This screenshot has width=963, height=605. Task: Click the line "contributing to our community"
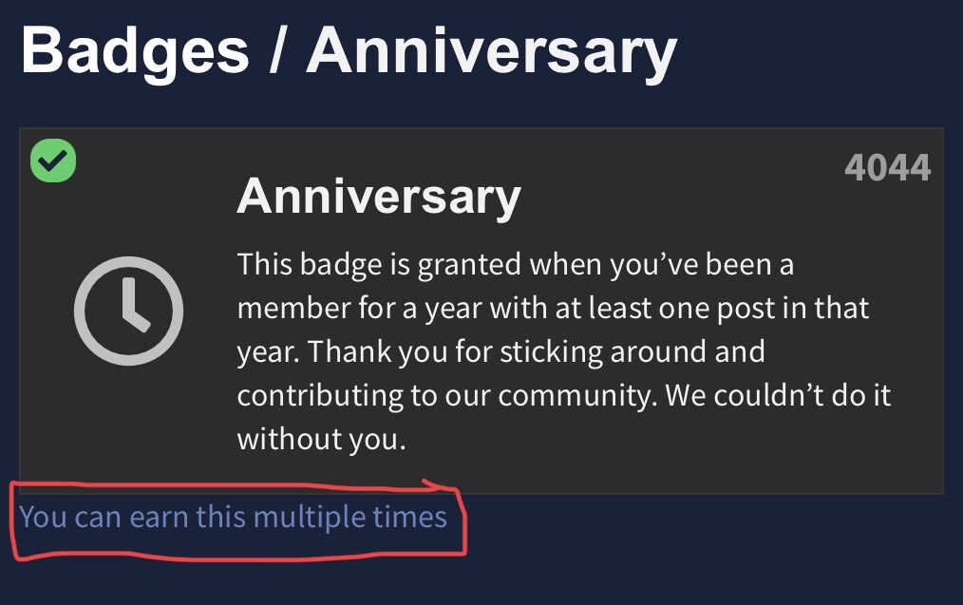447,396
